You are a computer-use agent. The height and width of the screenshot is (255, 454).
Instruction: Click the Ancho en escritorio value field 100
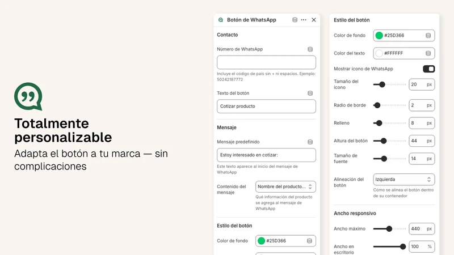[x=422, y=246]
